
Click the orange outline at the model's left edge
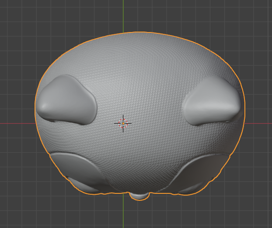coord(35,105)
